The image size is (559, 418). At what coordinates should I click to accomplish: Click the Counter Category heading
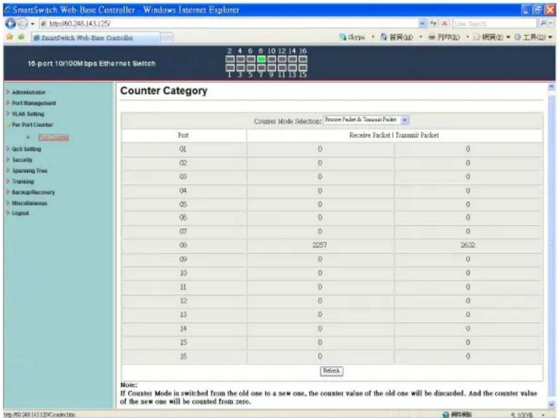click(164, 91)
